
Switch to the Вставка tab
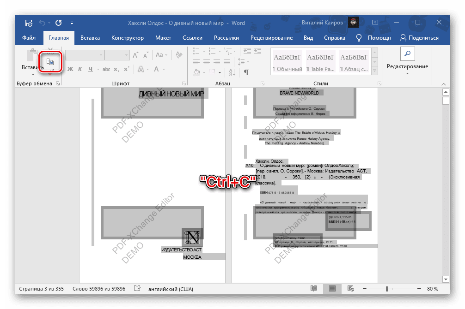click(x=90, y=38)
